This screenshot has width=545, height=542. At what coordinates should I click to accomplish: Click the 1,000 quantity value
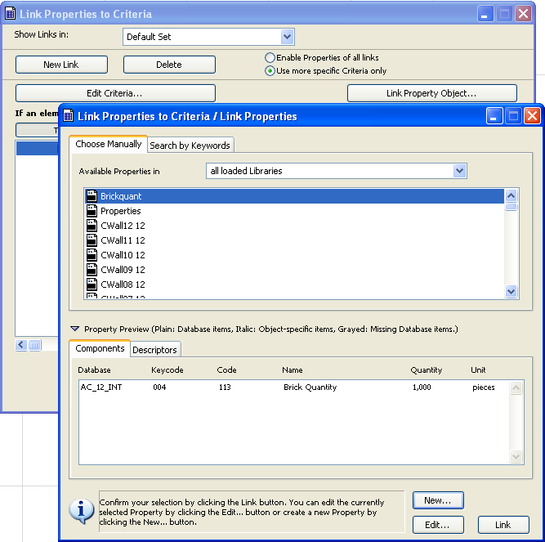coord(422,387)
